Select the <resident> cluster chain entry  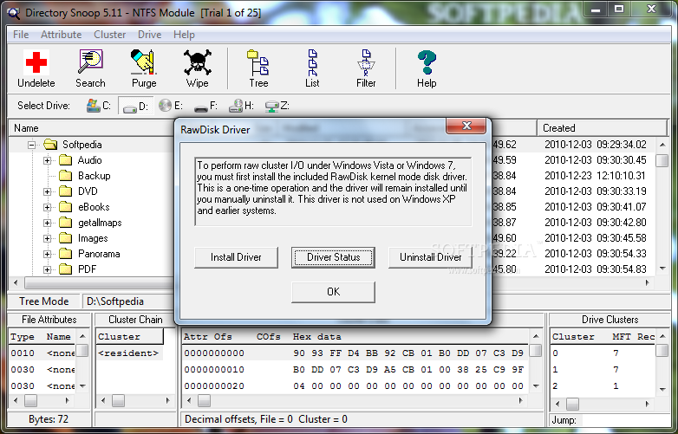click(128, 353)
